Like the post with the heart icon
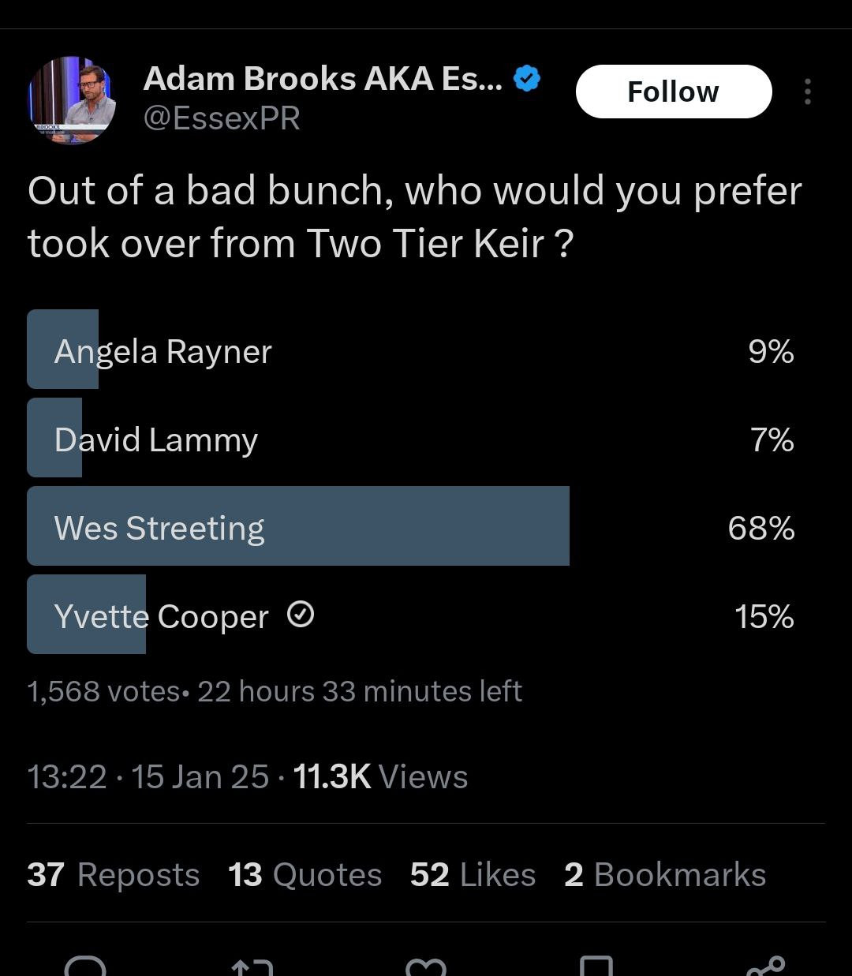 (x=426, y=968)
